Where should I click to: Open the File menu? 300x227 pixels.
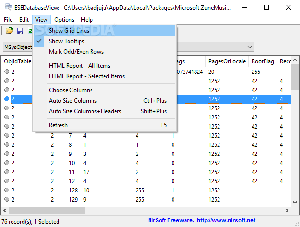[8, 20]
